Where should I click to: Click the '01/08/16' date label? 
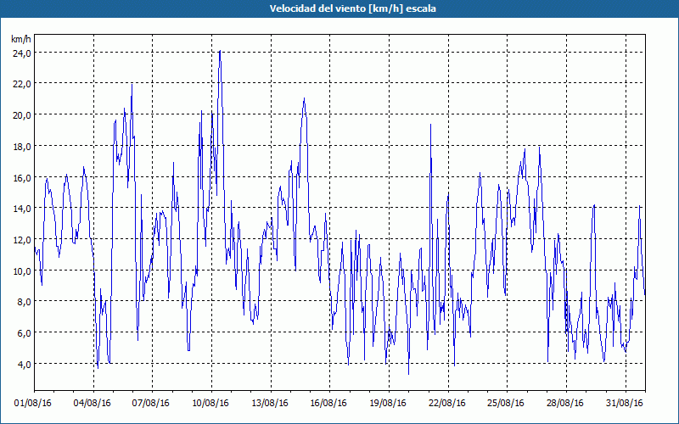point(32,404)
